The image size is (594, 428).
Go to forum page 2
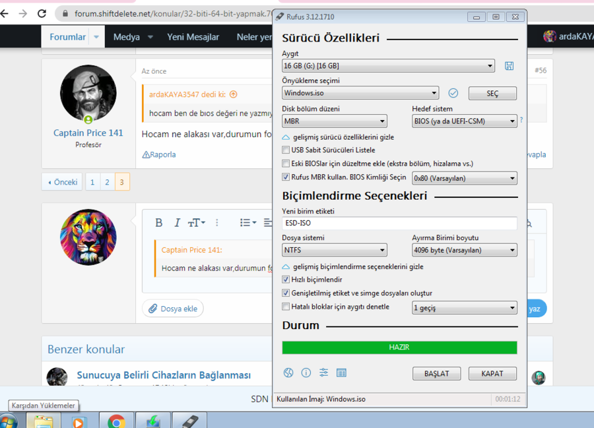[x=107, y=182]
